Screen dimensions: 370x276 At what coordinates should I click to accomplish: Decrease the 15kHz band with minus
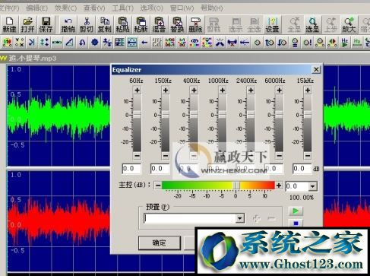(x=308, y=155)
